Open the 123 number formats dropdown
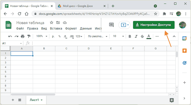191x105 pixels. pyautogui.click(x=79, y=36)
